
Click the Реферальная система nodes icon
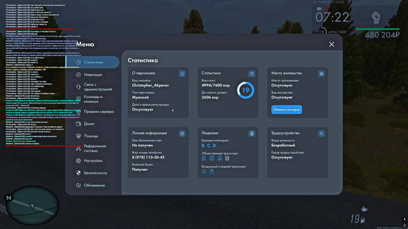click(x=78, y=148)
